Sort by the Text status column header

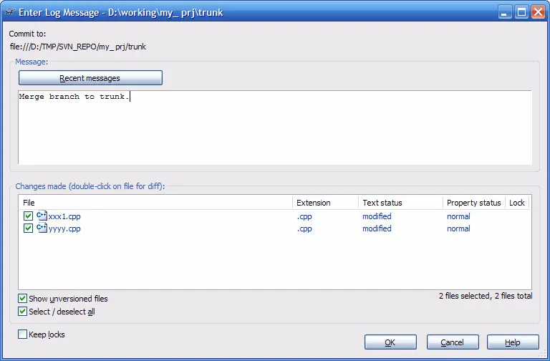[400, 203]
